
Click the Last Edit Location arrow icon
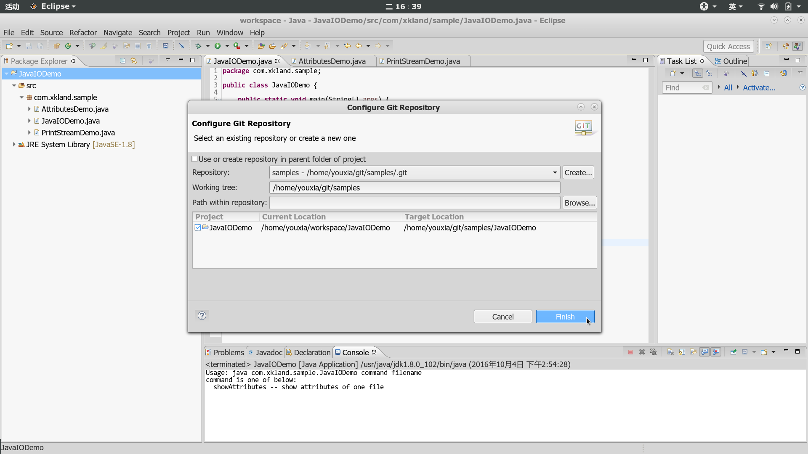click(347, 46)
